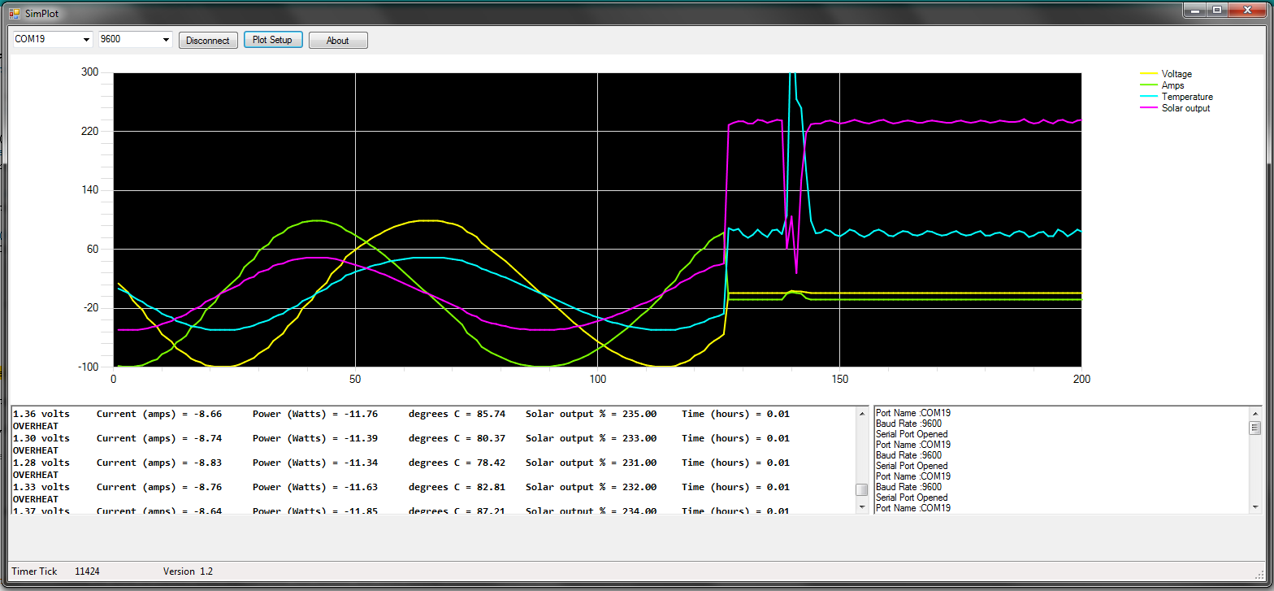Image resolution: width=1274 pixels, height=591 pixels.
Task: Click the 200 label on X axis
Action: click(1081, 380)
